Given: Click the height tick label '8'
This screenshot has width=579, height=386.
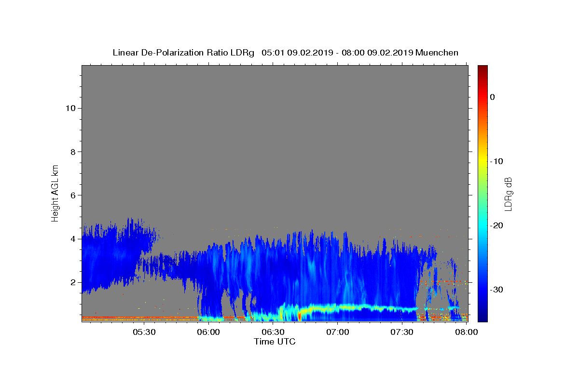Looking at the screenshot, I should (72, 152).
